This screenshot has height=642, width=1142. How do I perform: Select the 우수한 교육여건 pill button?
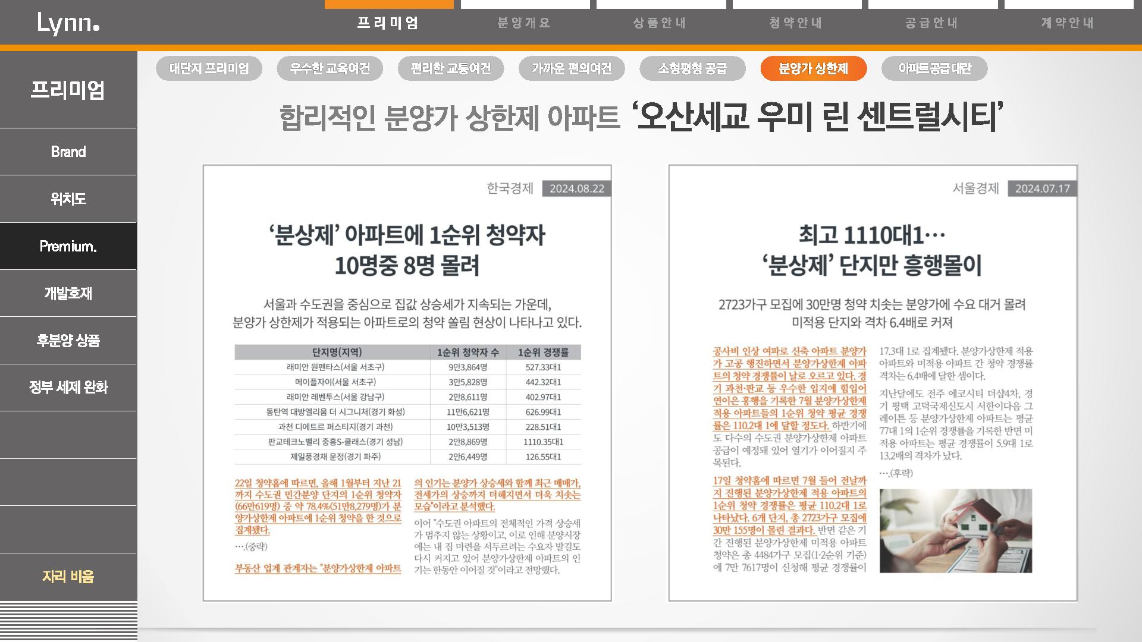tap(330, 68)
